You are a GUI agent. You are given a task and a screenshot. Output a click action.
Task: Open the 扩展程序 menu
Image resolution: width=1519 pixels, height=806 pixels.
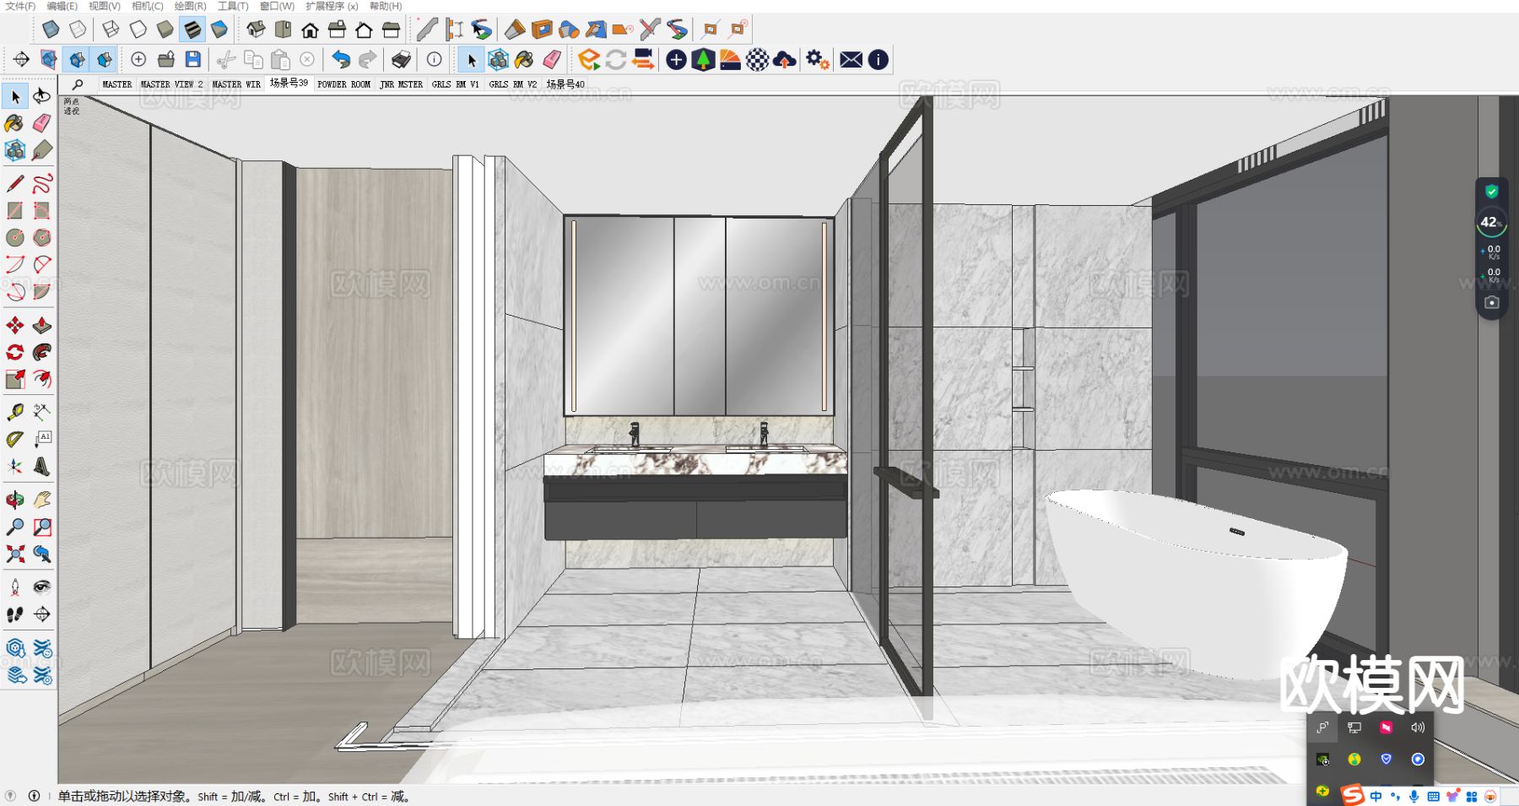tap(332, 6)
